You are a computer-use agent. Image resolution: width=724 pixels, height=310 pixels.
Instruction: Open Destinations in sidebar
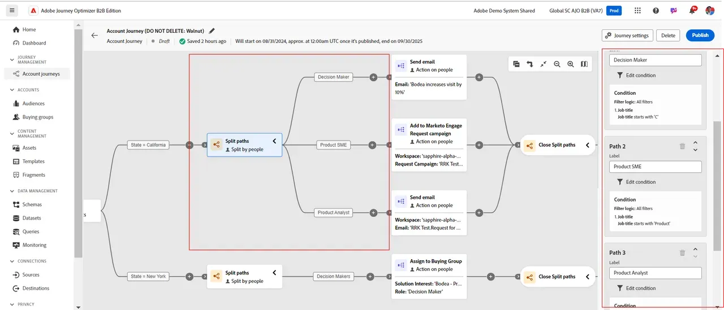pos(37,288)
